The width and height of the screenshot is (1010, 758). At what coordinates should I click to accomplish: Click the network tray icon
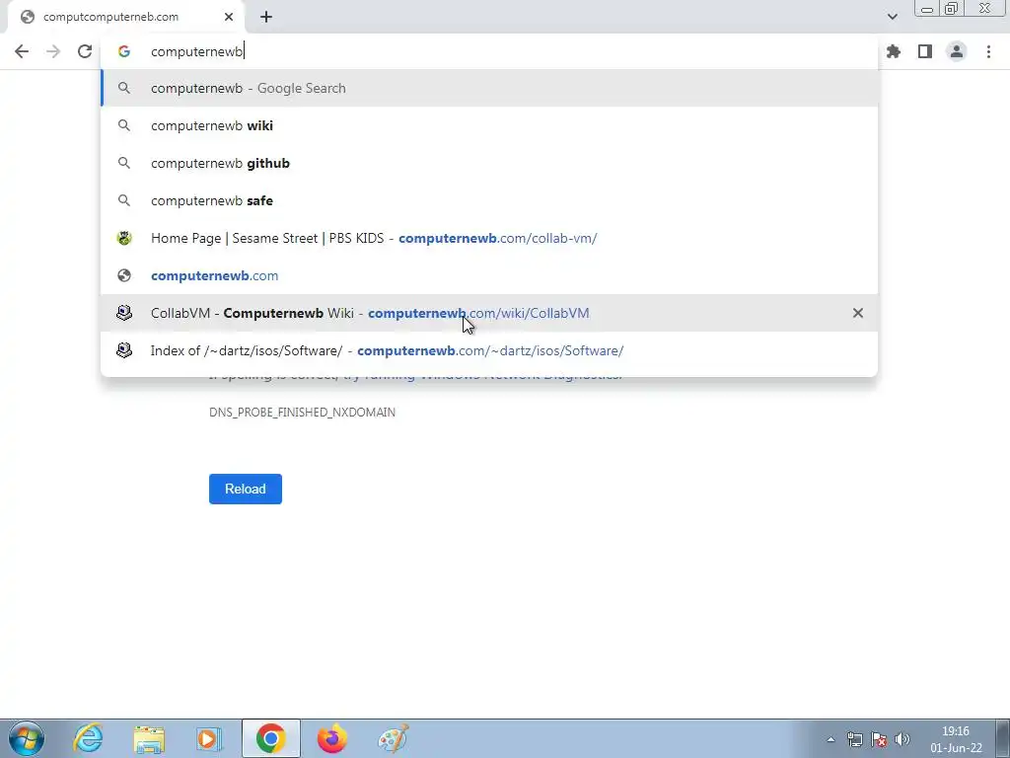pyautogui.click(x=855, y=739)
